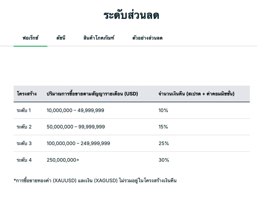The height and width of the screenshot is (203, 257).
Task: Click the จำนวนเงินคืน (สเปรด + ค่าคอมมิชชั่น) header
Action: [196, 94]
